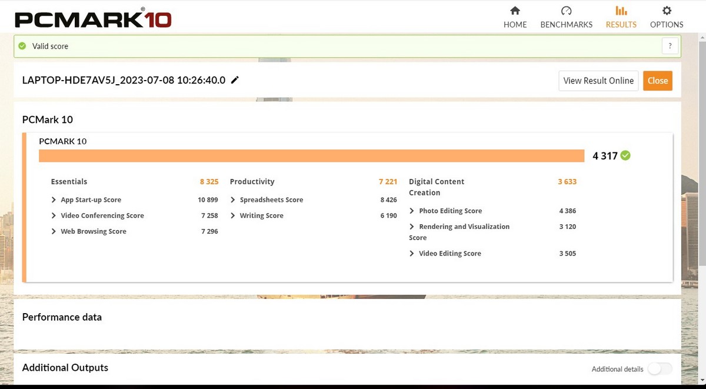This screenshot has height=389, width=706.
Task: Click the Digital Content Creation heading
Action: 437,187
